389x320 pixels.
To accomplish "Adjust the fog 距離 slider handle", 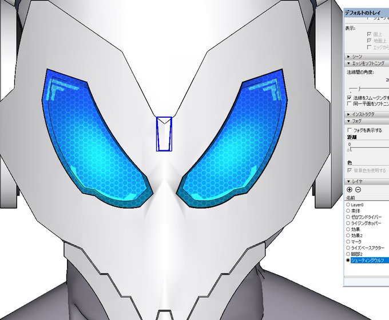I will click(x=350, y=149).
